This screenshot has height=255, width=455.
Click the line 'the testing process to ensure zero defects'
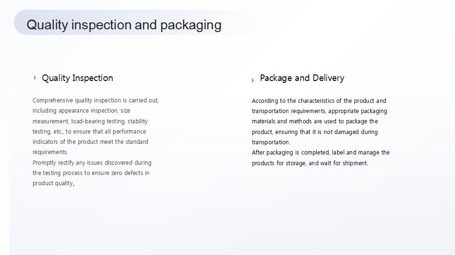(91, 173)
